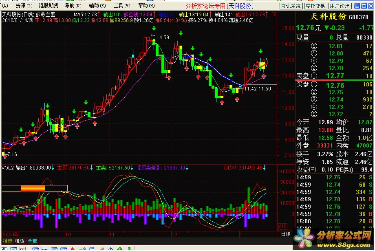Click the PE(动) value 99.4
Viewport: 375px width, 251px height.
coord(366,170)
